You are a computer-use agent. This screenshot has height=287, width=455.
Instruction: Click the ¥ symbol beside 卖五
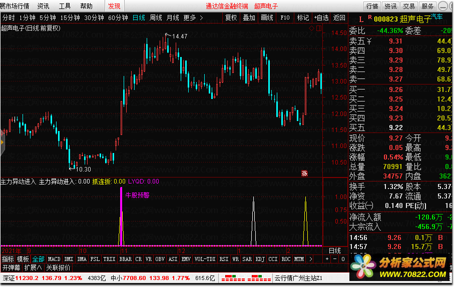[369, 41]
